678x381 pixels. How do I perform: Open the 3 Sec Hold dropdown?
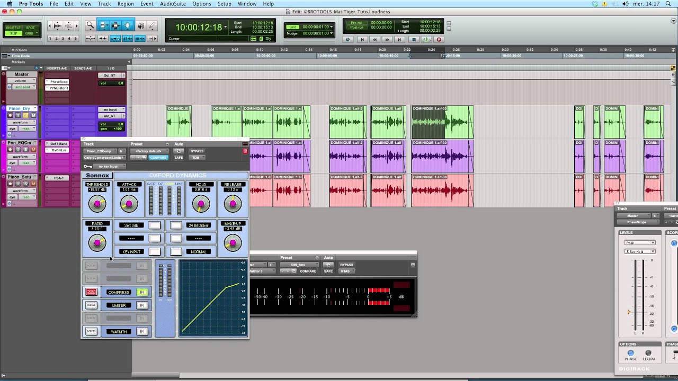pyautogui.click(x=640, y=252)
